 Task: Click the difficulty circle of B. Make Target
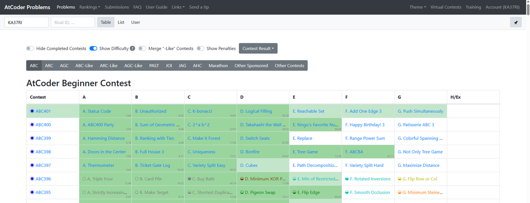click(136, 192)
